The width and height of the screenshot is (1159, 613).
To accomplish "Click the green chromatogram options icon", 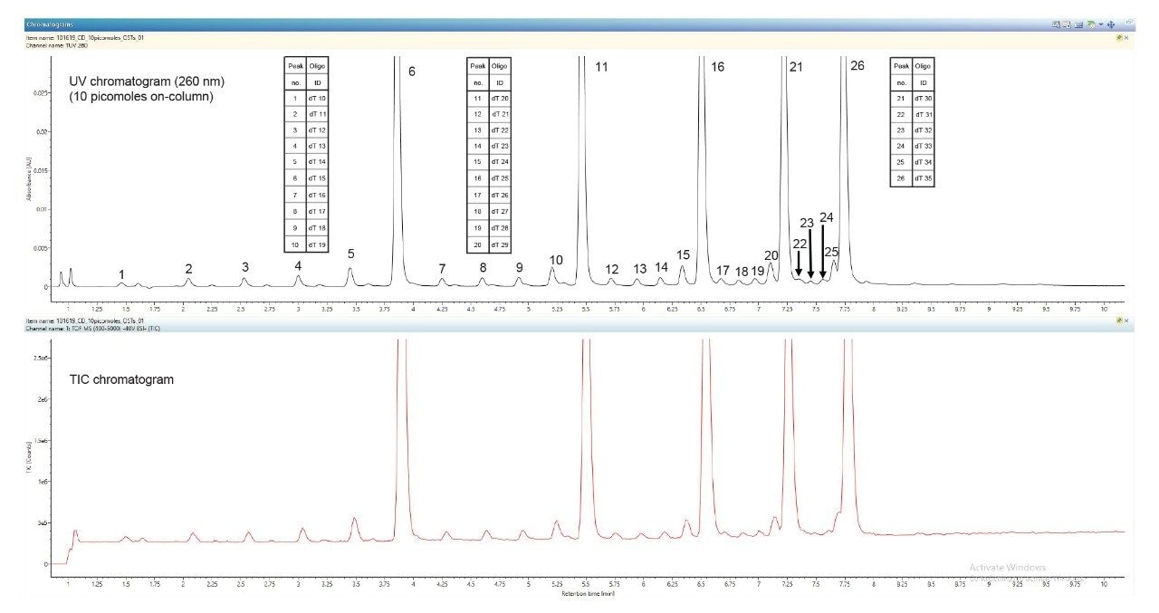I will point(1091,24).
